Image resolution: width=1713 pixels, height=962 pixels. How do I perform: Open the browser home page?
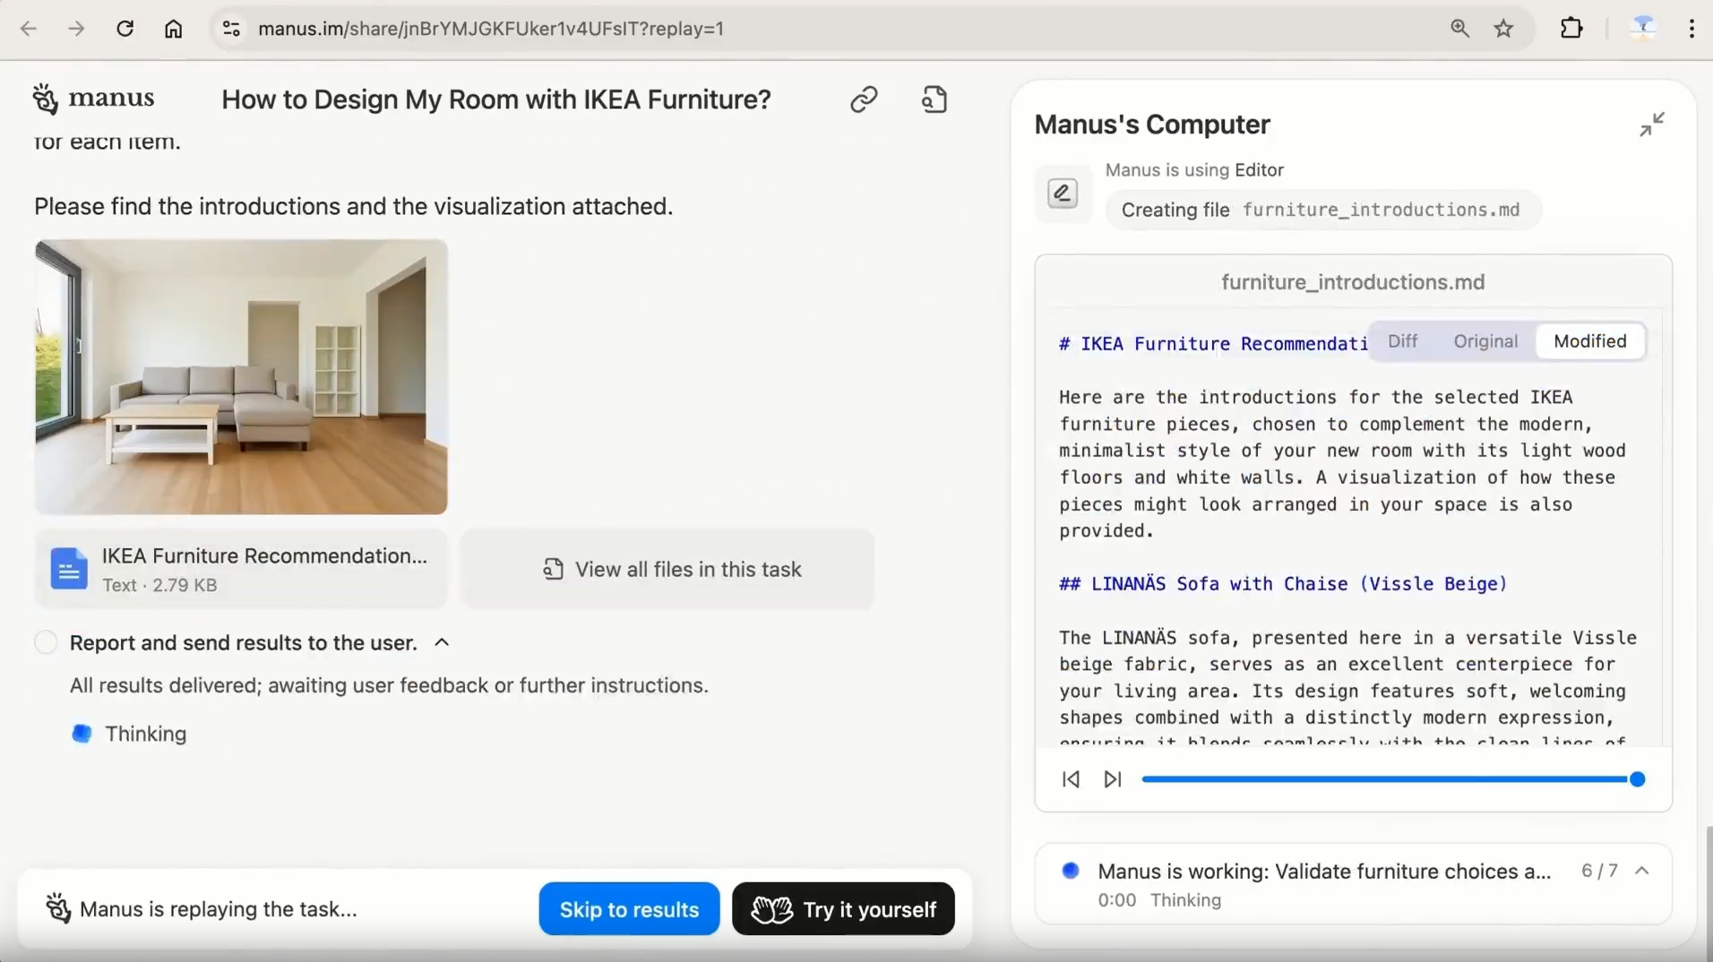(174, 29)
